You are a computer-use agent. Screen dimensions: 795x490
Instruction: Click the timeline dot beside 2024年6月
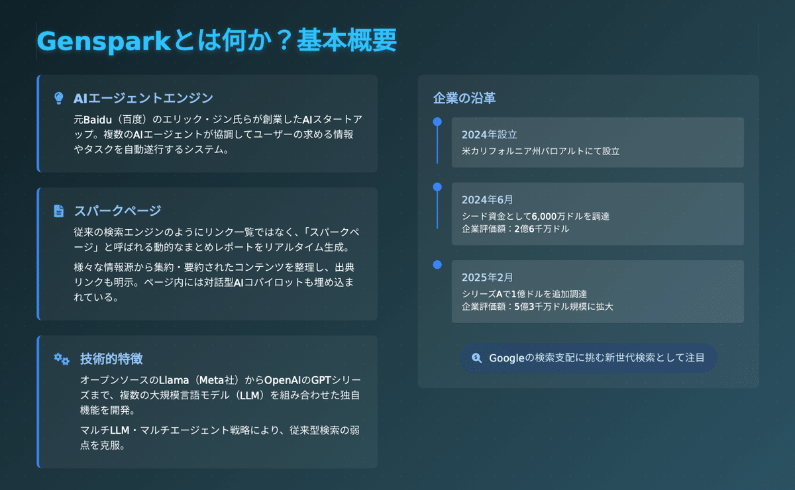(x=437, y=185)
